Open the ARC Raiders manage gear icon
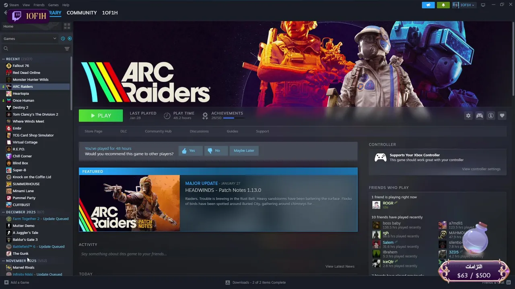515x289 pixels. (x=468, y=116)
